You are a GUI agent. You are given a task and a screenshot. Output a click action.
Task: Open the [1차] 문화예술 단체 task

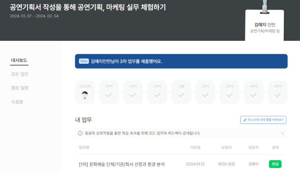pos(122,164)
